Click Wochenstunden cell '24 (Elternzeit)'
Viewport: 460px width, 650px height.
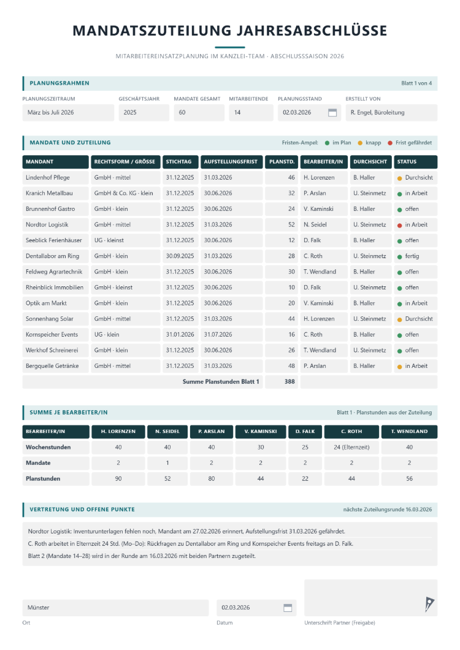pyautogui.click(x=351, y=447)
